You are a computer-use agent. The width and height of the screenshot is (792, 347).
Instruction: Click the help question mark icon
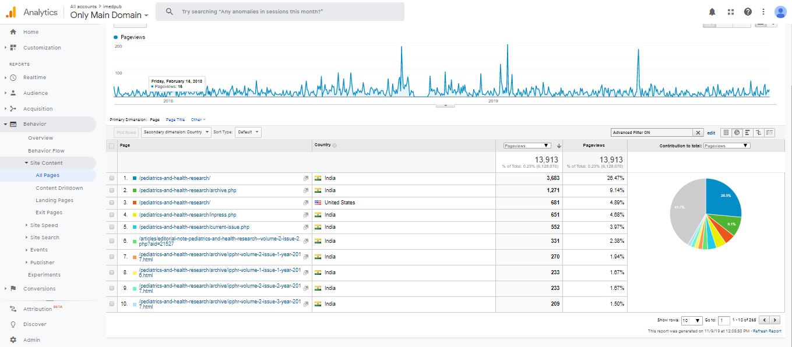click(x=748, y=12)
